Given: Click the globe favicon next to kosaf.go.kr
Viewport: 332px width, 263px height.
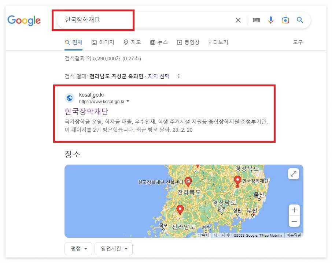Looking at the screenshot, I should (x=70, y=98).
